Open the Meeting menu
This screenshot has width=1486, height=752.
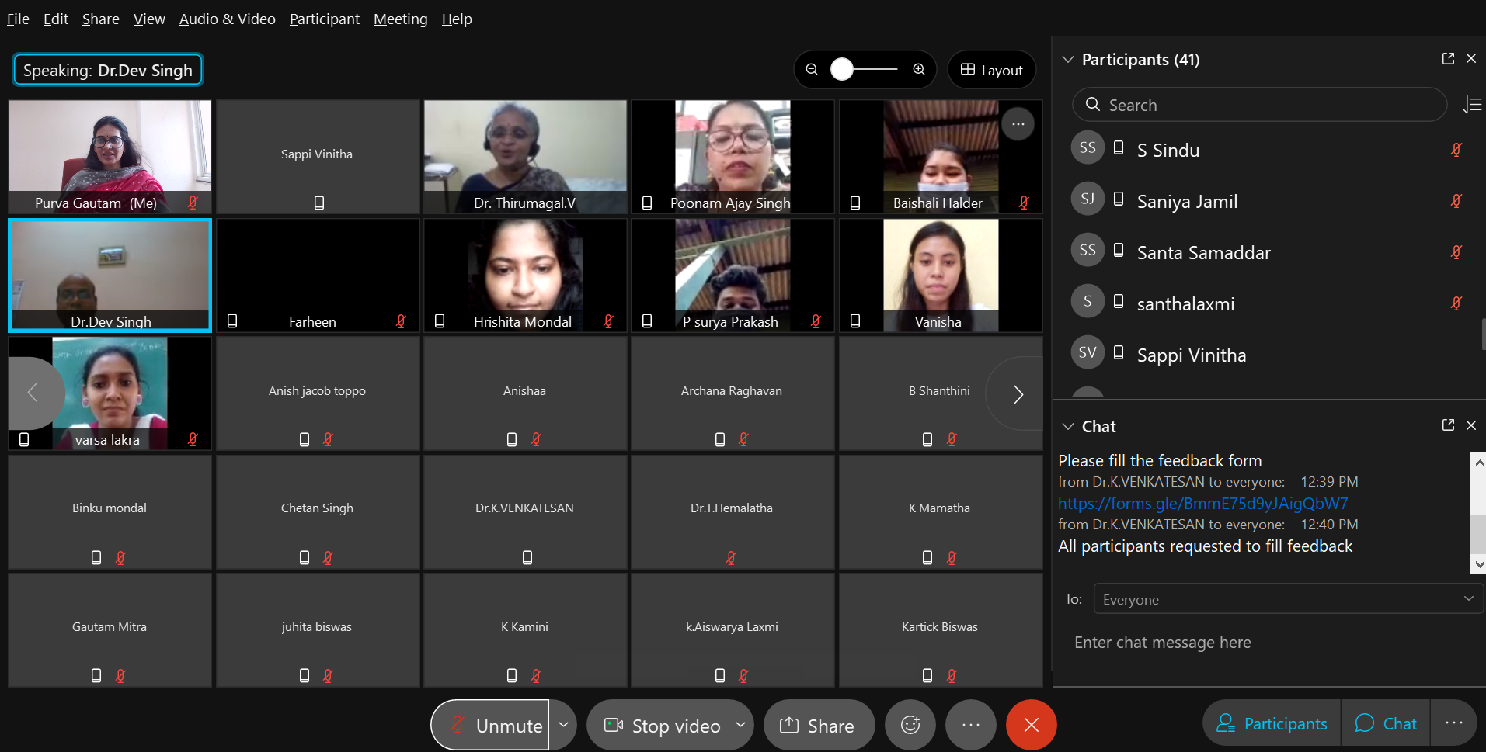coord(400,19)
